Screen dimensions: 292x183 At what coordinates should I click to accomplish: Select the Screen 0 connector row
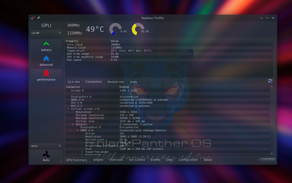coord(168,91)
